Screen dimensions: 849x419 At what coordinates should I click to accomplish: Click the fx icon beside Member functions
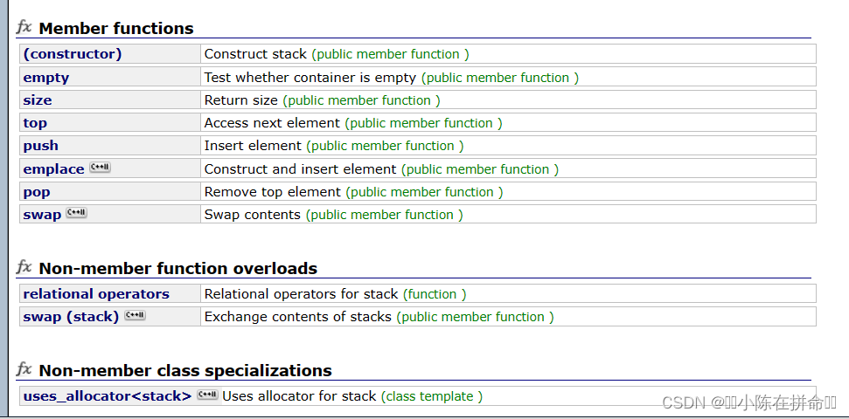(x=24, y=26)
